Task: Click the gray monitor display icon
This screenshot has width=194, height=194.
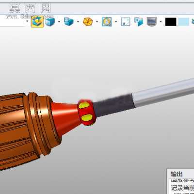Action: click(152, 22)
